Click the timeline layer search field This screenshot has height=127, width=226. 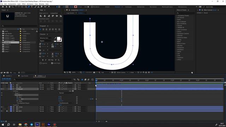42,79
